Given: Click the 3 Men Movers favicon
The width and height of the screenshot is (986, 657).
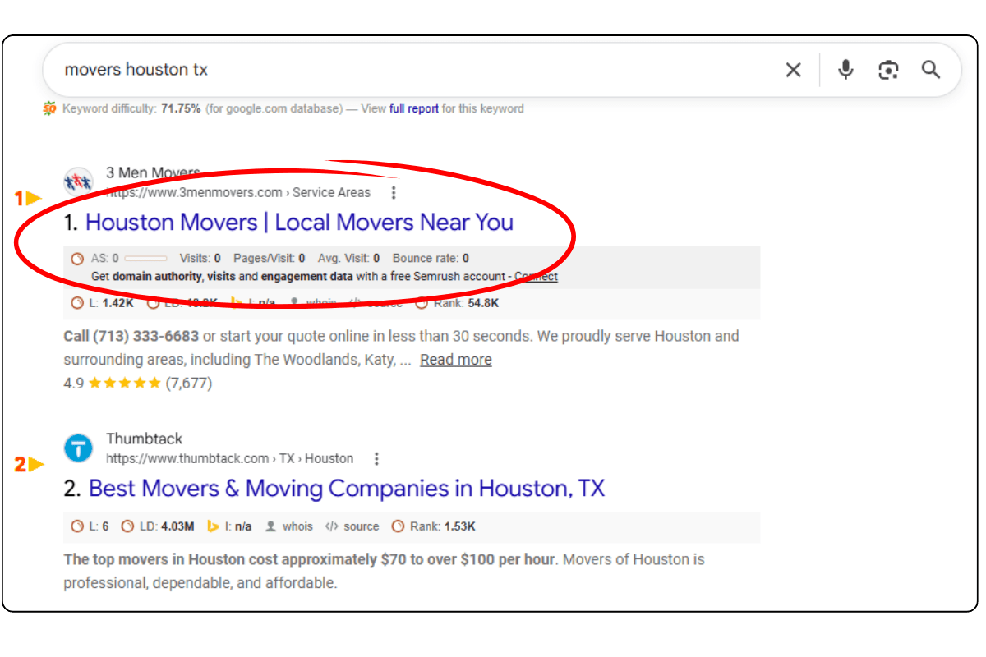Looking at the screenshot, I should pyautogui.click(x=78, y=181).
